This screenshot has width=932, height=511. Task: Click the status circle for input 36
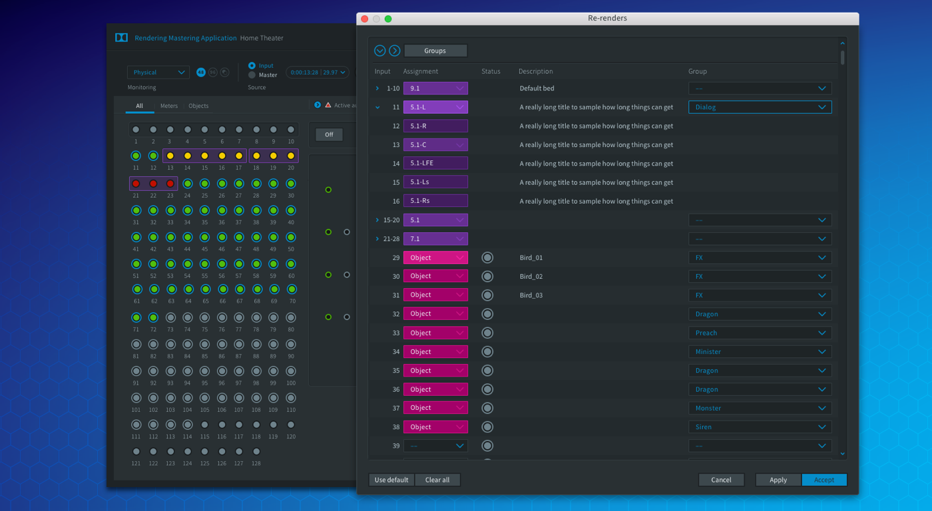tap(487, 389)
